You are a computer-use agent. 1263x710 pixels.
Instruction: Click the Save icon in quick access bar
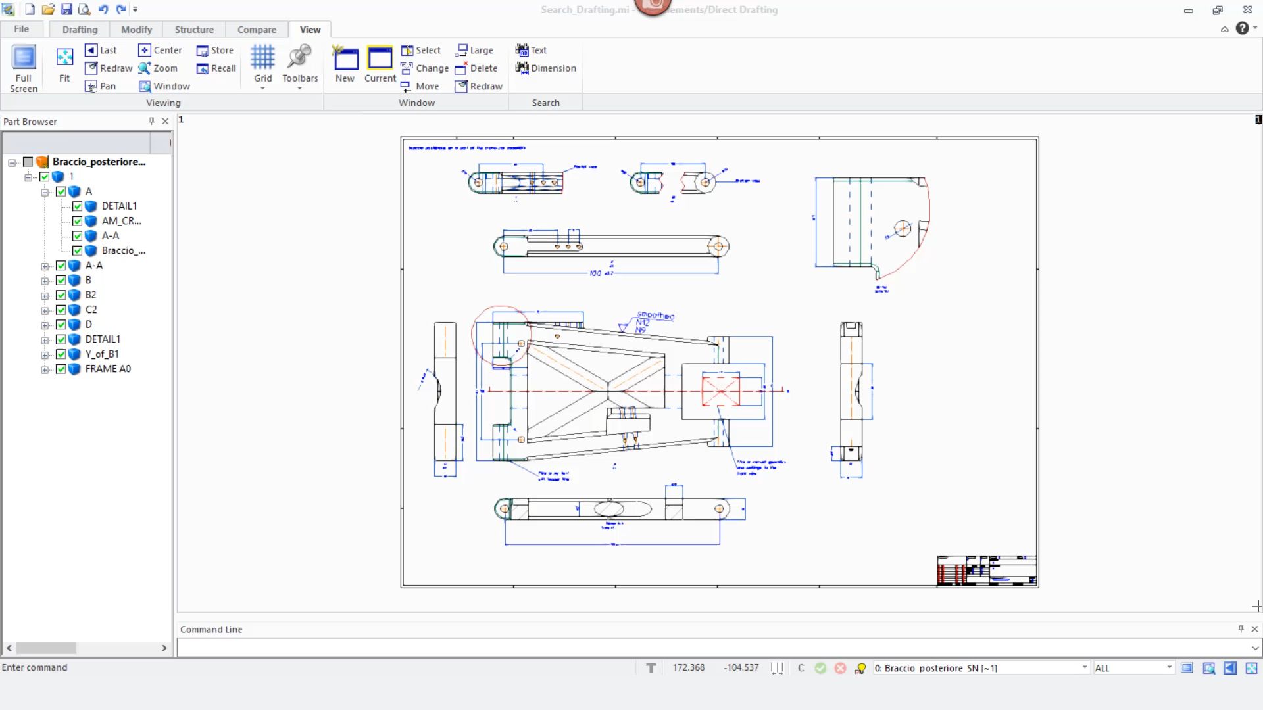point(66,9)
